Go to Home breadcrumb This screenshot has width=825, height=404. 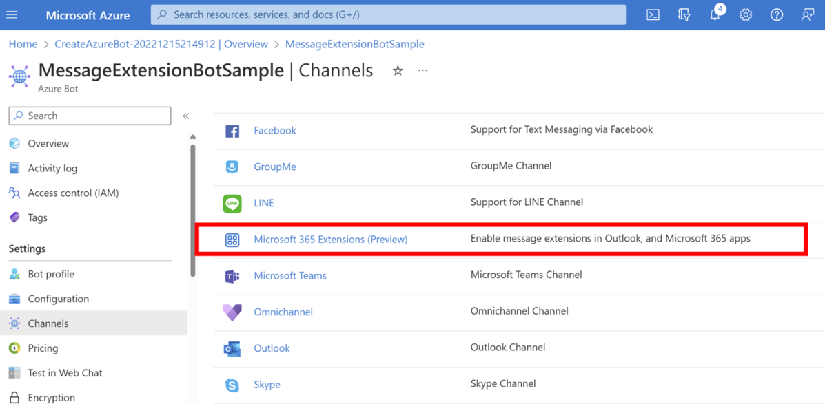click(x=23, y=44)
